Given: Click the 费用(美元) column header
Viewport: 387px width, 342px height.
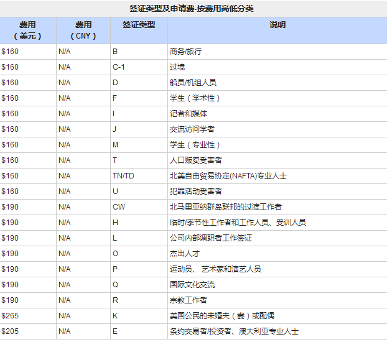Looking at the screenshot, I should [27, 30].
